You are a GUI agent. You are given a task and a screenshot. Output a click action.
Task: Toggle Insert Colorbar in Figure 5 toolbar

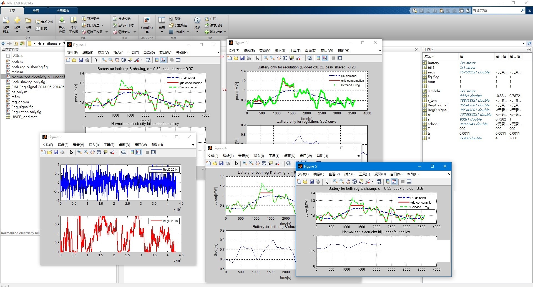point(388,181)
